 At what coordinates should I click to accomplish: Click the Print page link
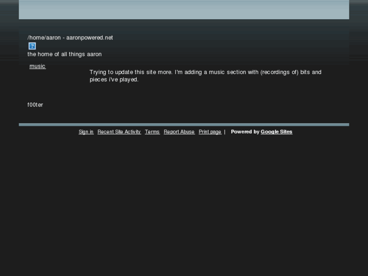point(210,132)
